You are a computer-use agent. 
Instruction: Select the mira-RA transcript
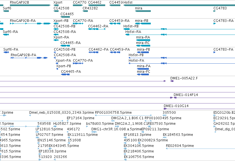(x=143, y=40)
